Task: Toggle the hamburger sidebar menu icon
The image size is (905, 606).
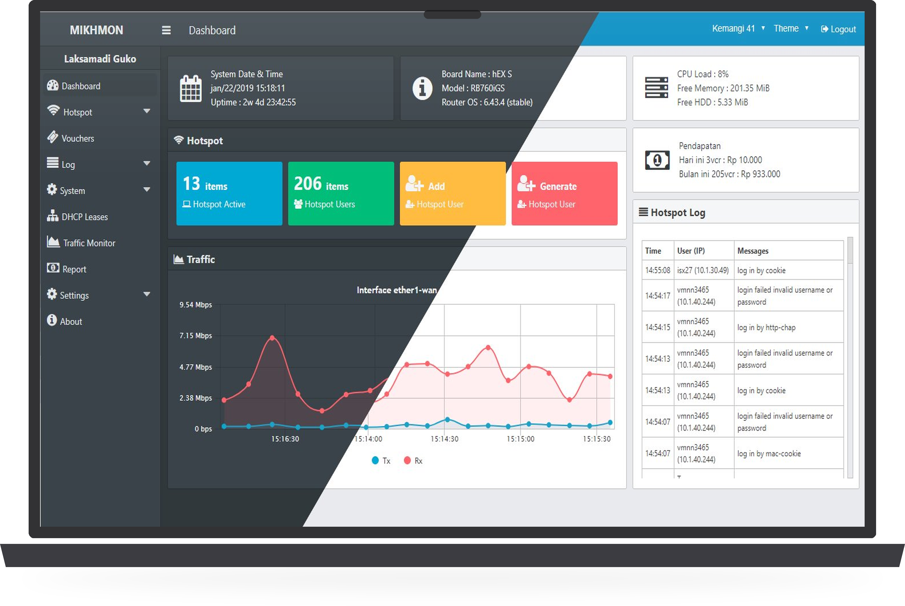Action: click(x=166, y=30)
